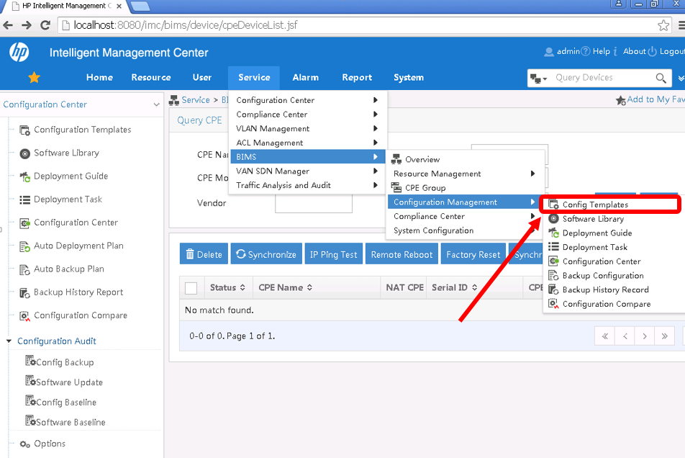Click the CPE Group icon in submenu
Screen dimensions: 685x458
coord(396,188)
